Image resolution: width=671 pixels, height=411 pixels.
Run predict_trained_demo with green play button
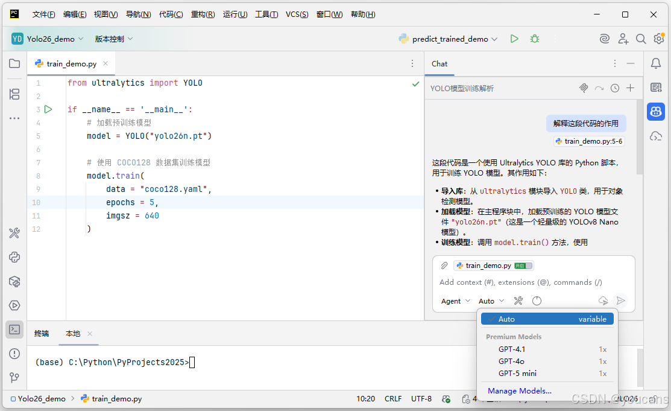point(514,39)
